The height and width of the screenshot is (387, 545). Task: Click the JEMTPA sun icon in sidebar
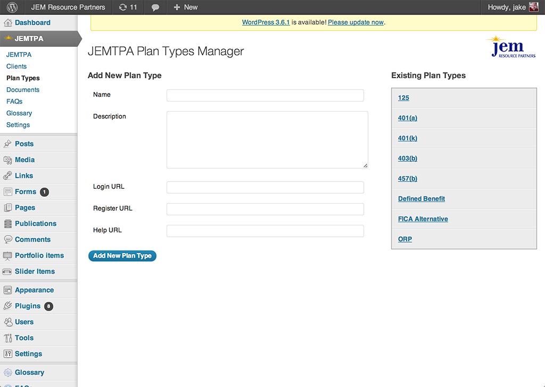click(9, 38)
